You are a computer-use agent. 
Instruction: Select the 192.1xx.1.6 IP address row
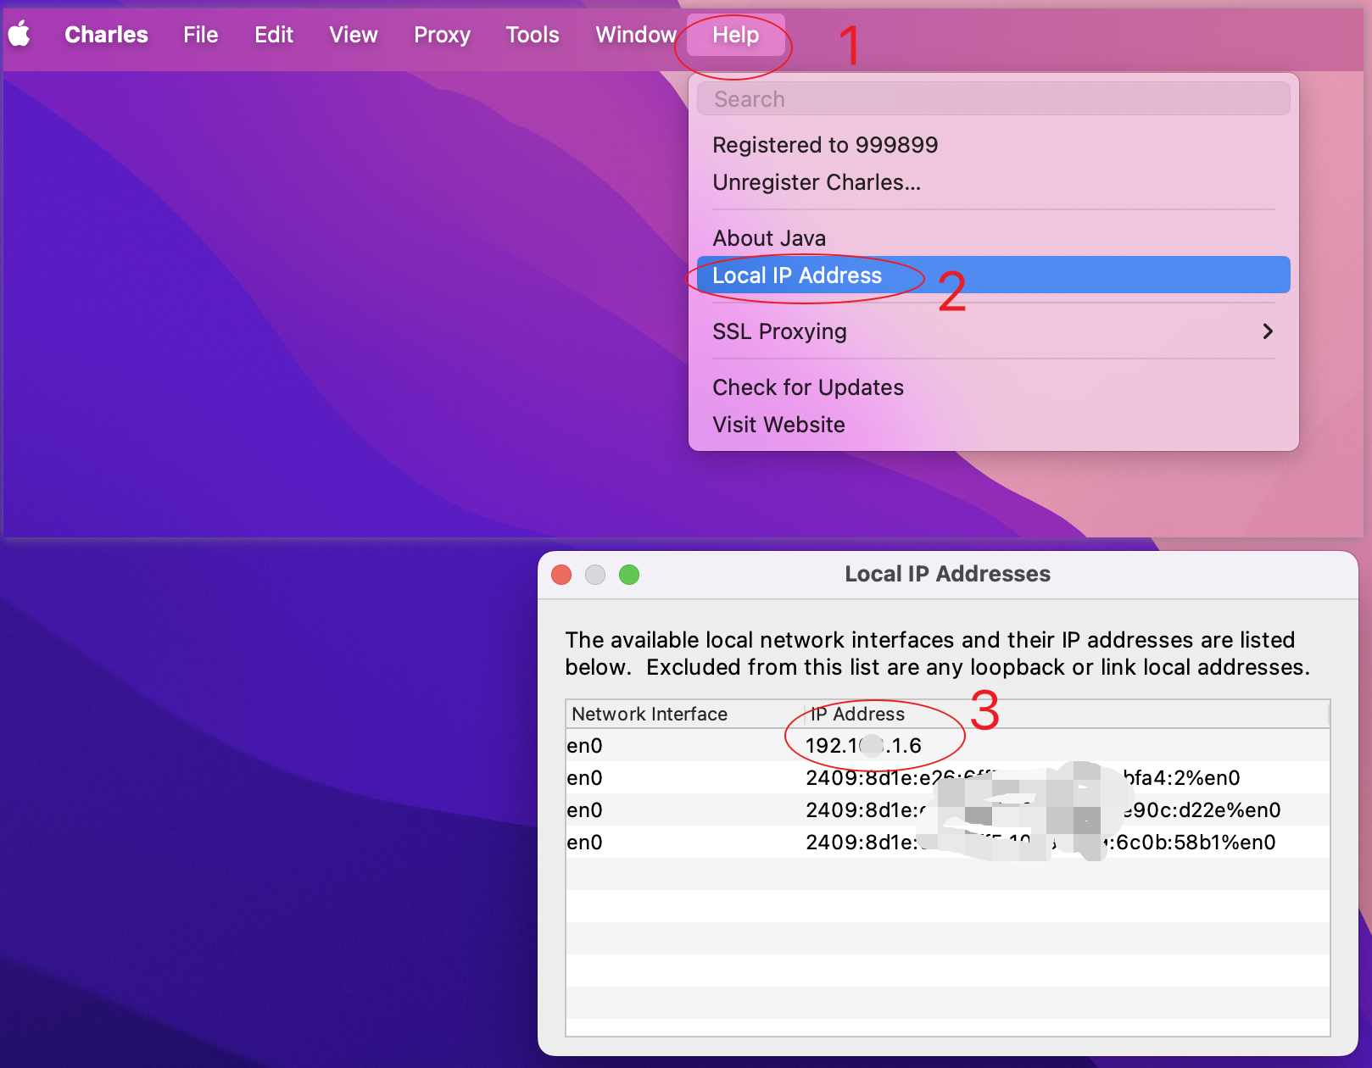pyautogui.click(x=947, y=745)
